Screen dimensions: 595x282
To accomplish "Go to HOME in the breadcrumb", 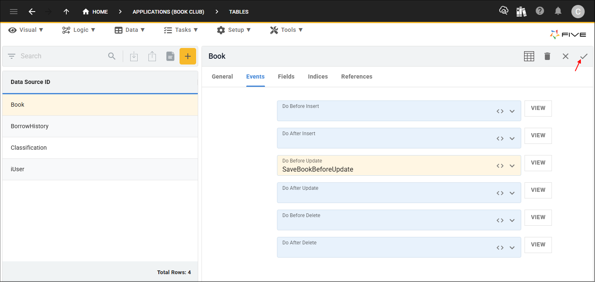I will click(x=95, y=12).
